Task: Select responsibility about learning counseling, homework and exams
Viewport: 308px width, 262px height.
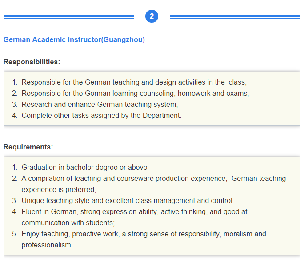Action: (136, 94)
